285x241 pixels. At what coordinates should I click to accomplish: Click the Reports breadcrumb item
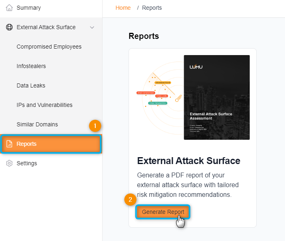point(152,8)
